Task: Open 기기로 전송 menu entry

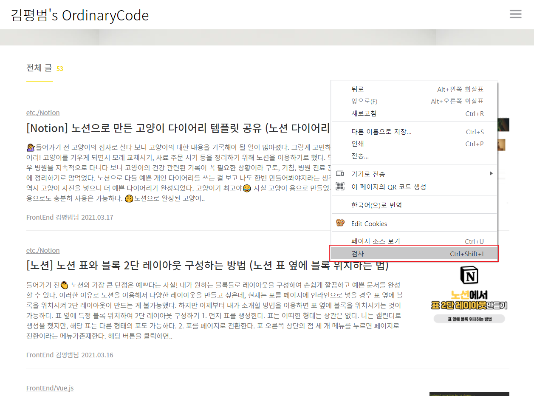Action: click(414, 174)
